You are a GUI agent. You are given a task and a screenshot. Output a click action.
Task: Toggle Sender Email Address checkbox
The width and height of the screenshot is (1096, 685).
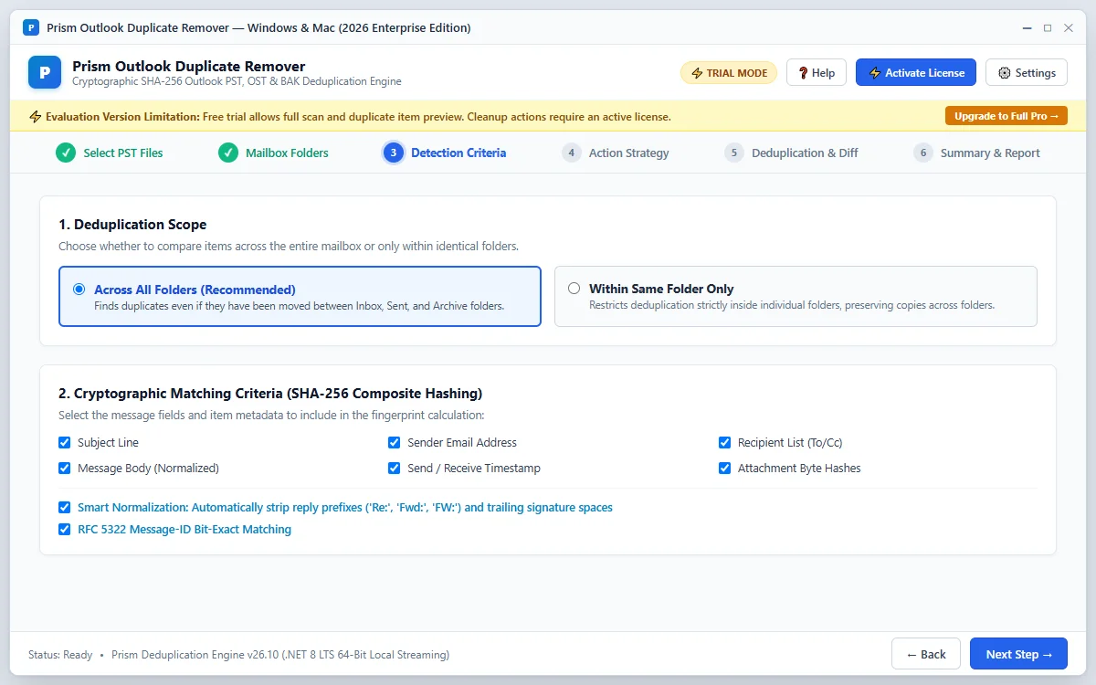[x=395, y=442]
